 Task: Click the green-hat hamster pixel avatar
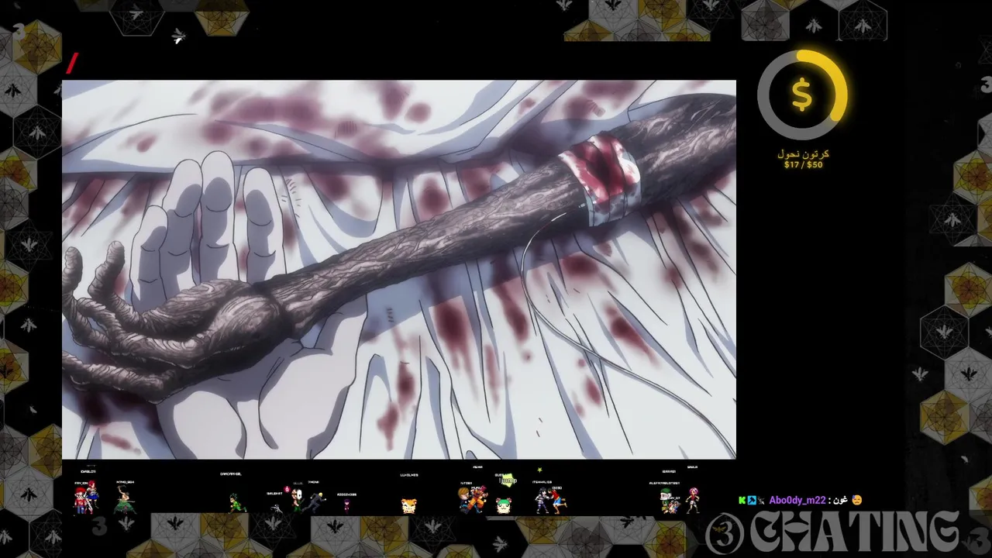(x=504, y=505)
